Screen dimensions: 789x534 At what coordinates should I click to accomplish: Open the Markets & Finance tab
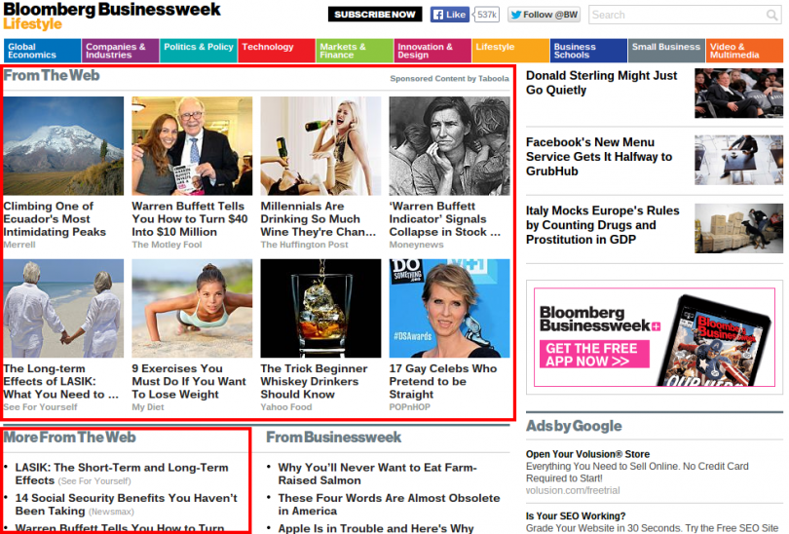[x=355, y=51]
